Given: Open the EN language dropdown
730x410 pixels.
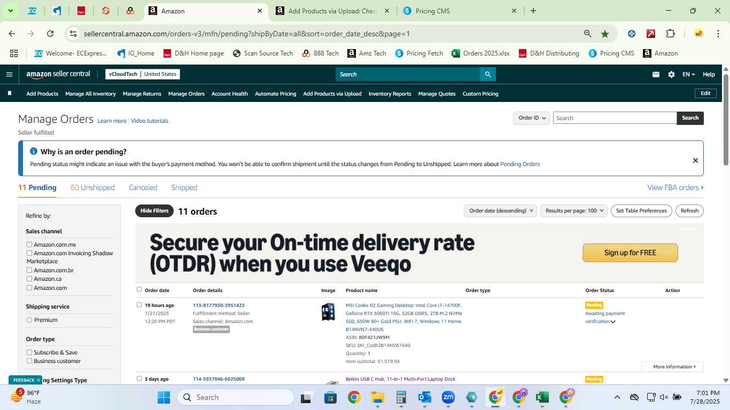Looking at the screenshot, I should (x=688, y=75).
